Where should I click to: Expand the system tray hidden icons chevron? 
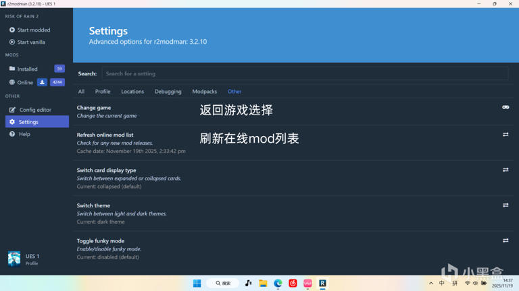click(x=430, y=283)
